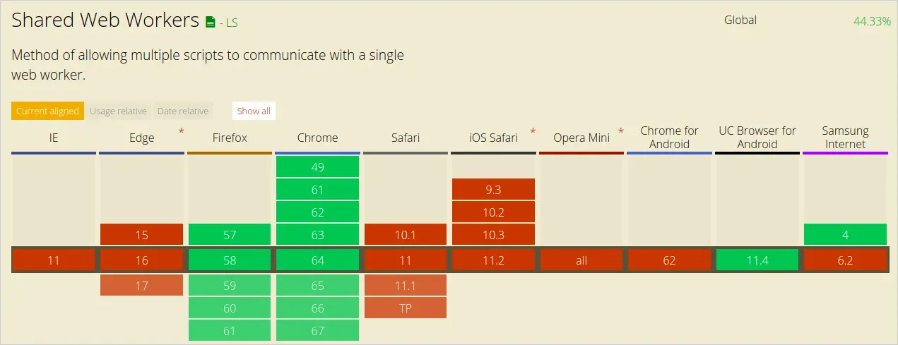Click the green spec document icon

tap(210, 23)
